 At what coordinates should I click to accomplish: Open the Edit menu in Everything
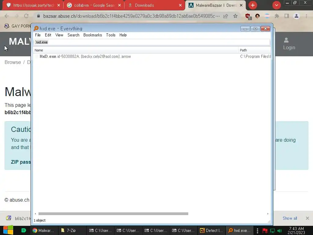[48, 35]
